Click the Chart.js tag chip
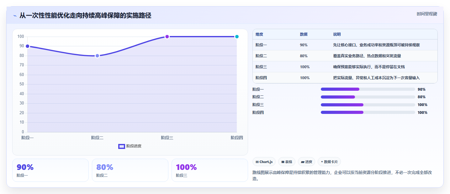 [264, 162]
